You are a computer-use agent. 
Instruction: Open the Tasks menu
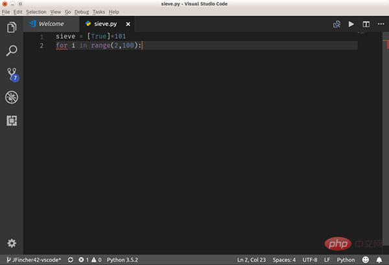(99, 12)
